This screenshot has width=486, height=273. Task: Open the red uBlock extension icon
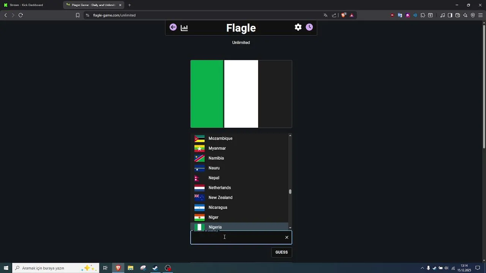click(392, 15)
